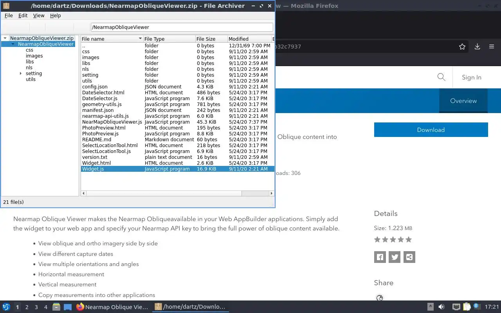Select version.txt in the file list

(177, 157)
